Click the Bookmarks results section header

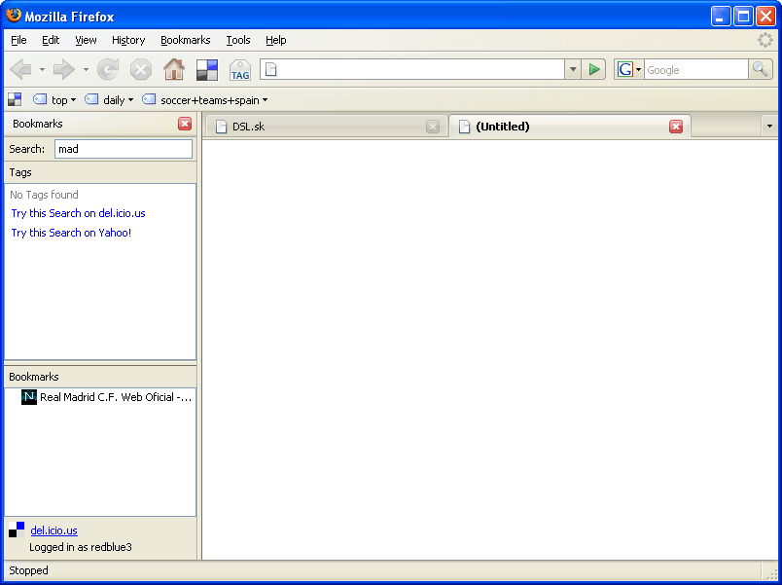pos(100,377)
